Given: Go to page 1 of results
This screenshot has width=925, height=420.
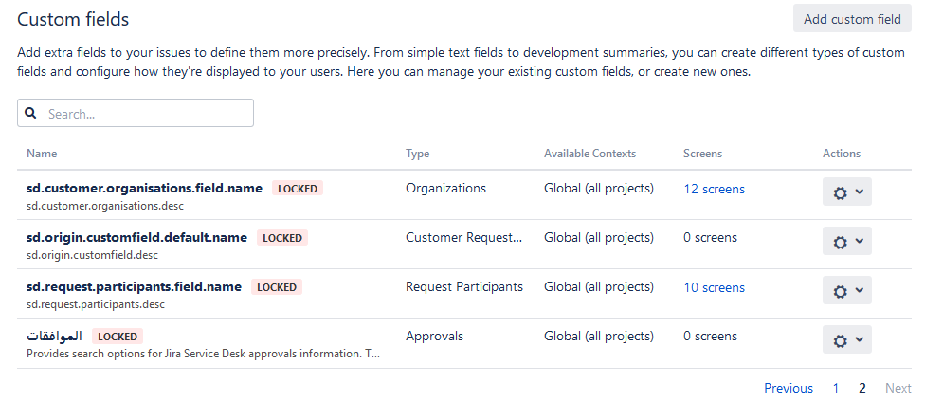Looking at the screenshot, I should (835, 388).
